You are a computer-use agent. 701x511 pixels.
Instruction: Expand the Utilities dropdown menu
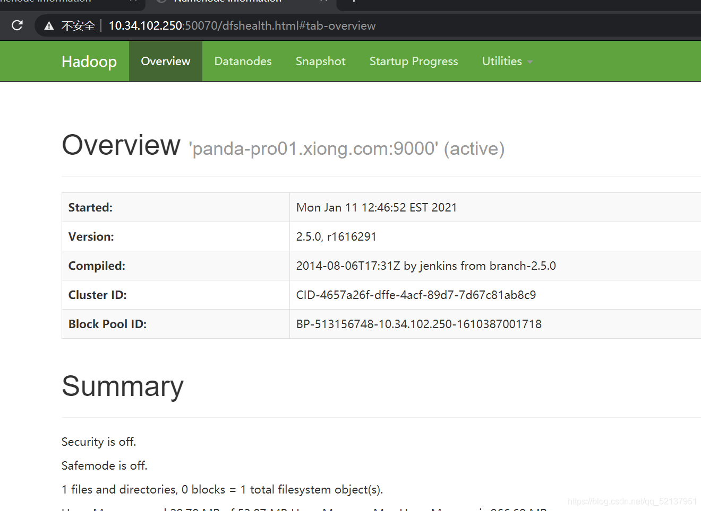tap(507, 61)
